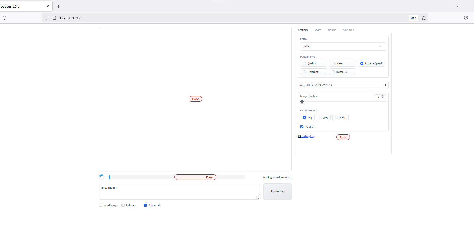The height and width of the screenshot is (233, 474).
Task: Select the Hyper-SD performance option
Action: (x=333, y=72)
